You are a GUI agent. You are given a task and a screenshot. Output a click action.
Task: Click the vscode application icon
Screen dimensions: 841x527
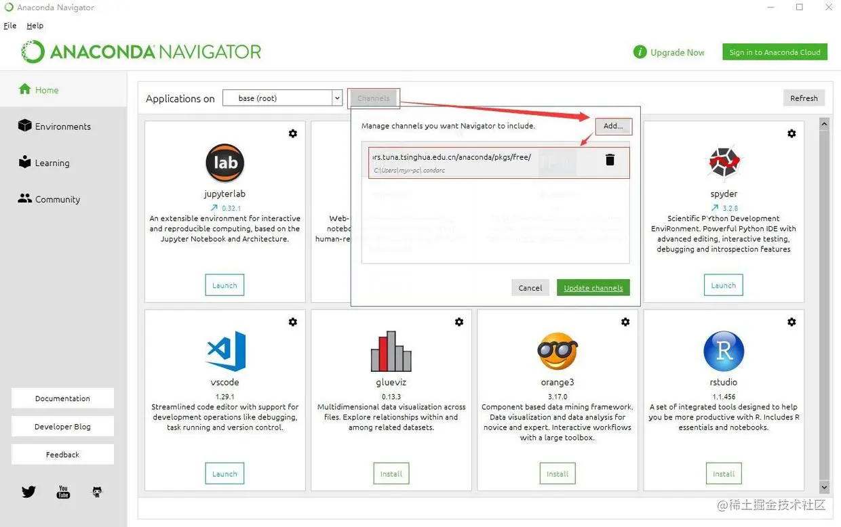[x=226, y=351]
